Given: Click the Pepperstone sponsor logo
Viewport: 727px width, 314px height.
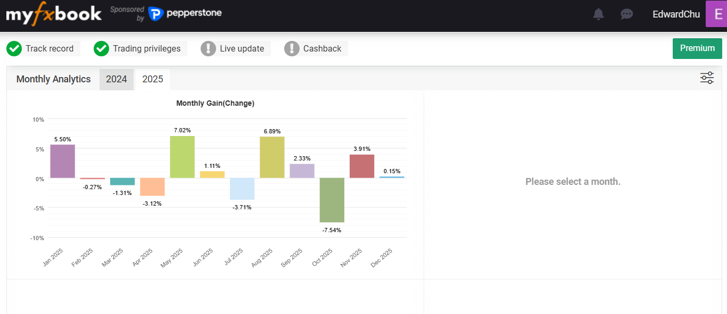Looking at the screenshot, I should (185, 14).
